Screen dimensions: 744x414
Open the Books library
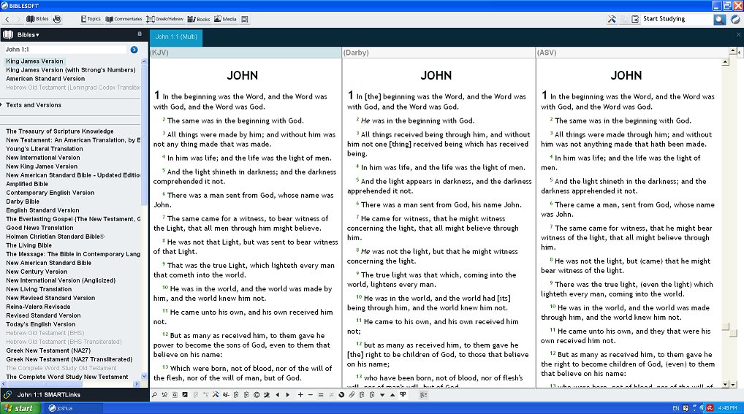(x=199, y=19)
